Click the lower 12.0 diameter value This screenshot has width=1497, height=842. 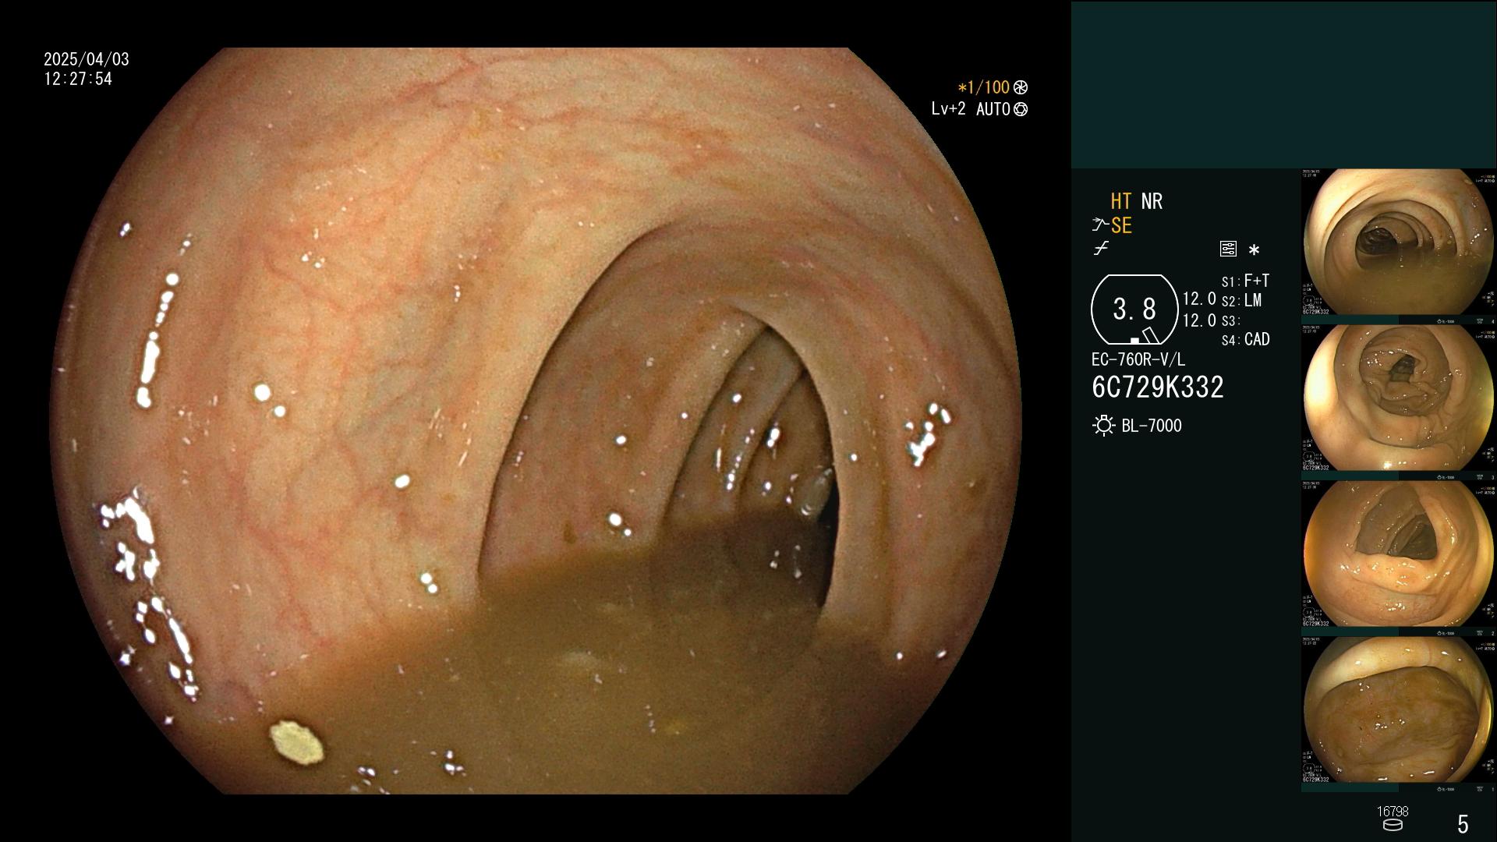point(1199,320)
